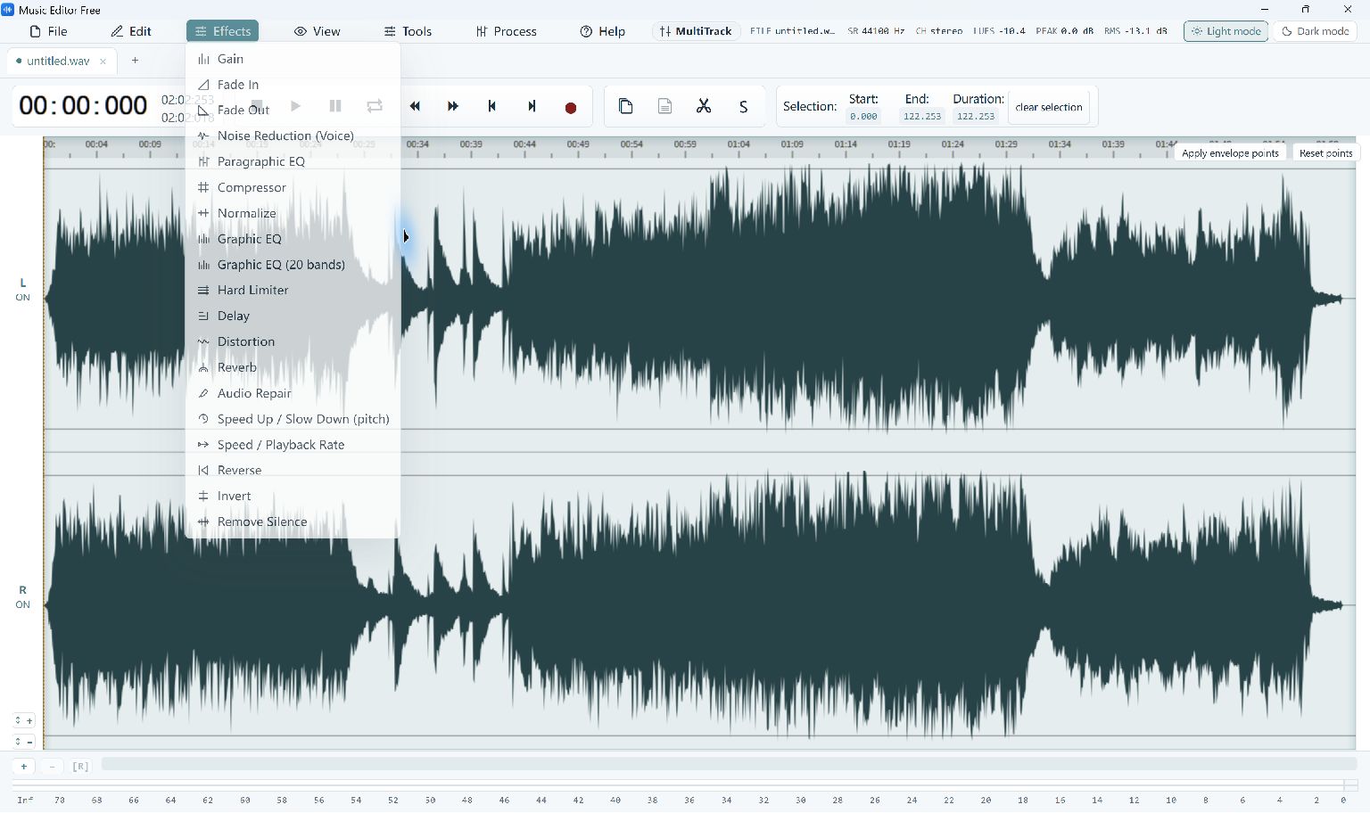1370x813 pixels.
Task: Click the selection Start value 0.000
Action: [x=863, y=117]
